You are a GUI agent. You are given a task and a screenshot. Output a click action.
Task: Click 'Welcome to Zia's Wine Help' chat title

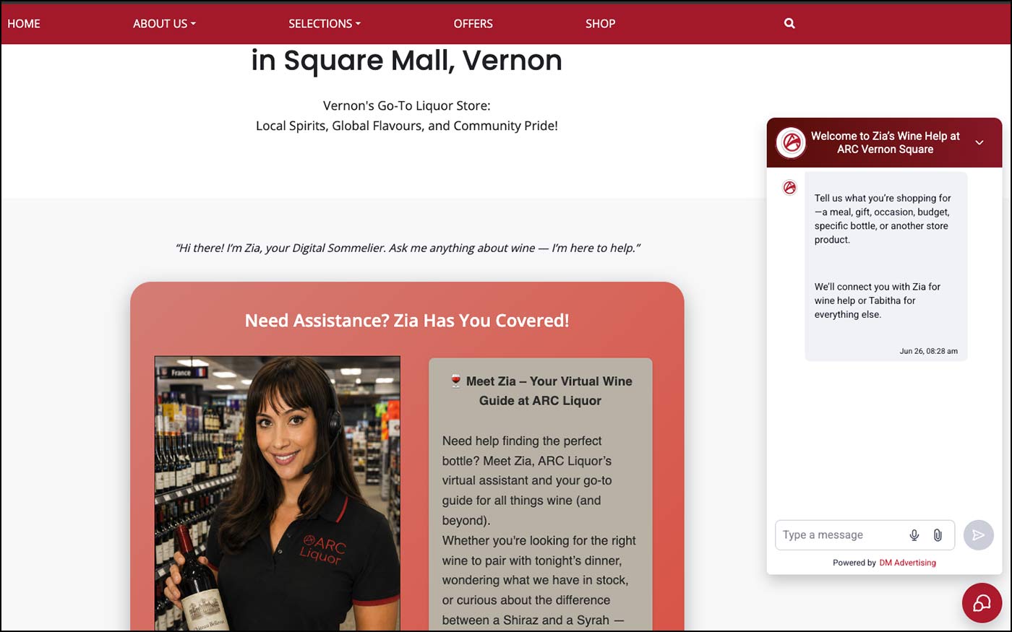[x=885, y=142]
